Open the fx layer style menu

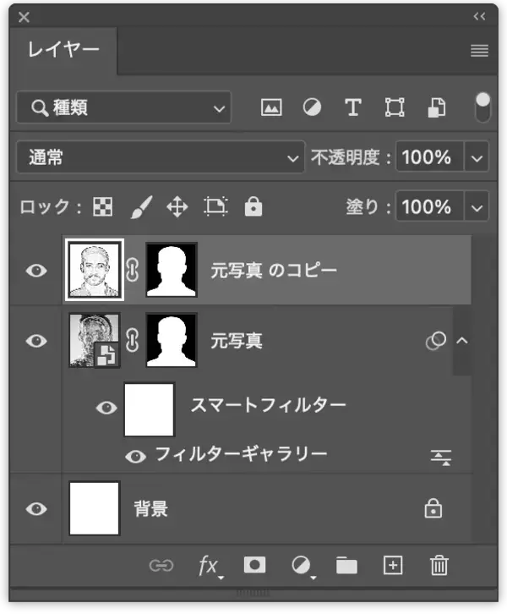coord(210,567)
